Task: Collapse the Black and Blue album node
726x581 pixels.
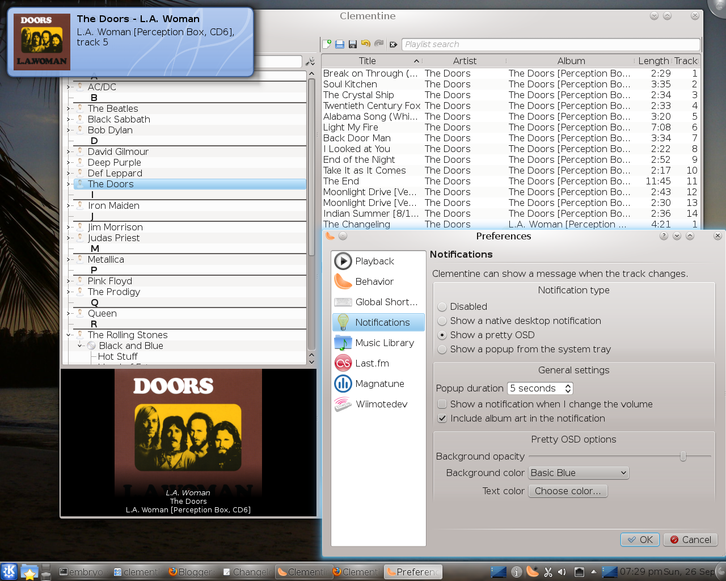Action: coord(79,346)
